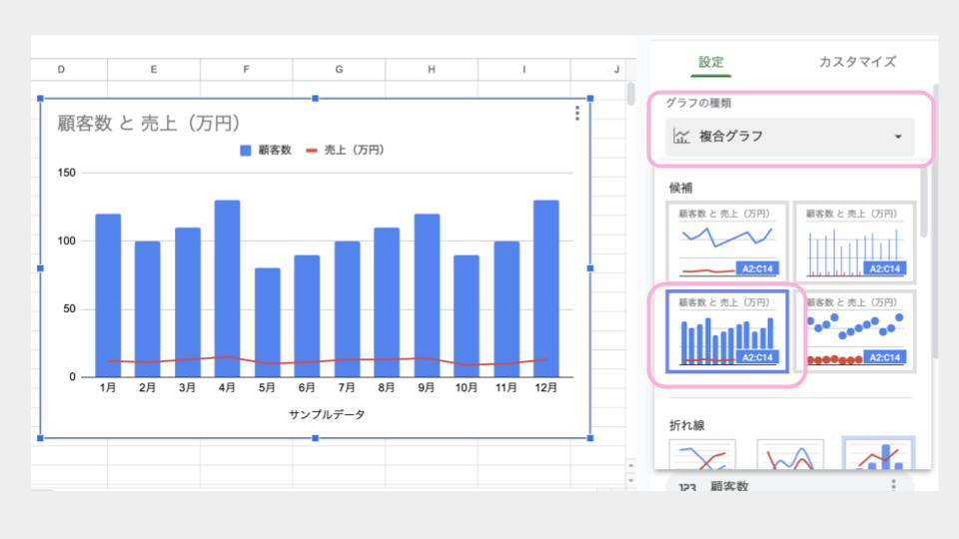Click the サンプルデータ horizontal axis title

[327, 414]
